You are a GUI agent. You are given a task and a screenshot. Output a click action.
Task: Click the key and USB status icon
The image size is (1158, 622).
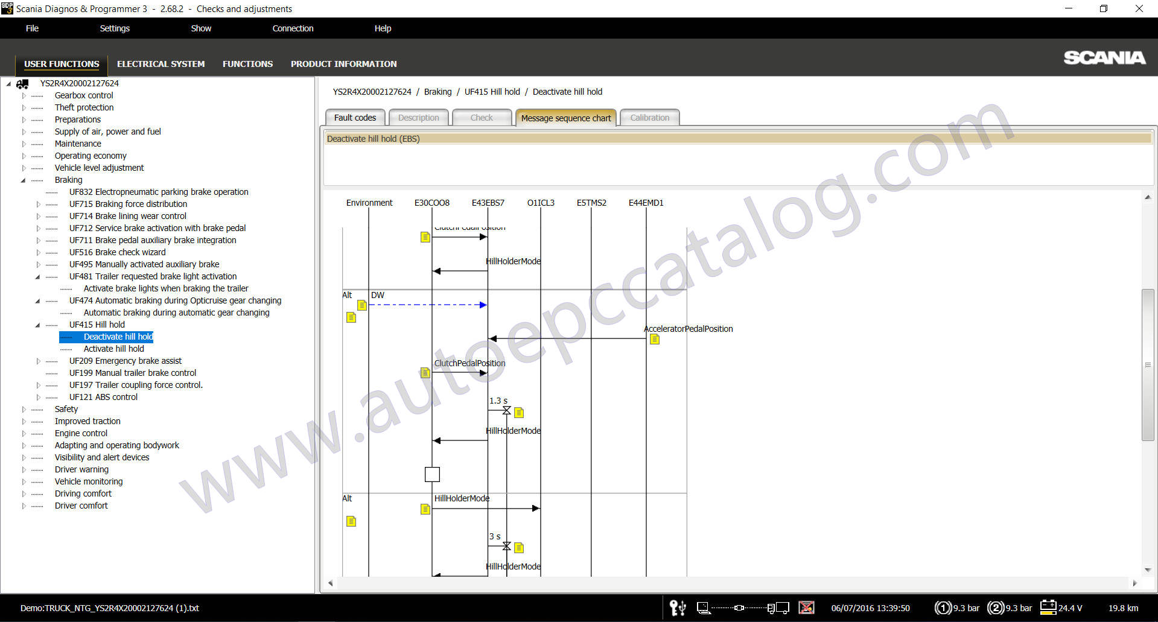click(x=678, y=608)
